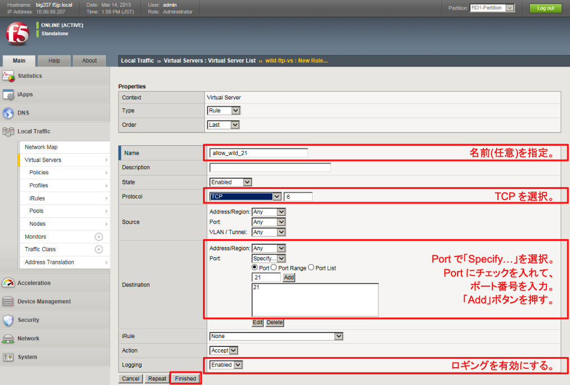Click the Security shield icon
570x385 pixels.
pyautogui.click(x=8, y=320)
